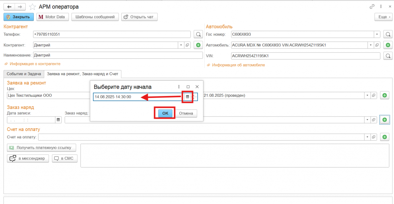Add new Автомобиль with green plus
The height and width of the screenshot is (204, 394).
pos(388,45)
